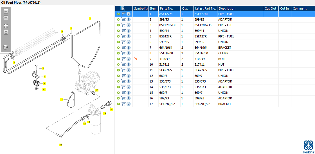Sort by Symbol(s) column header
This screenshot has height=154, width=315.
pos(141,8)
